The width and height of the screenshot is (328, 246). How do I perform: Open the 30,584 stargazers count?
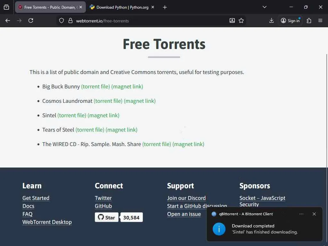131,217
